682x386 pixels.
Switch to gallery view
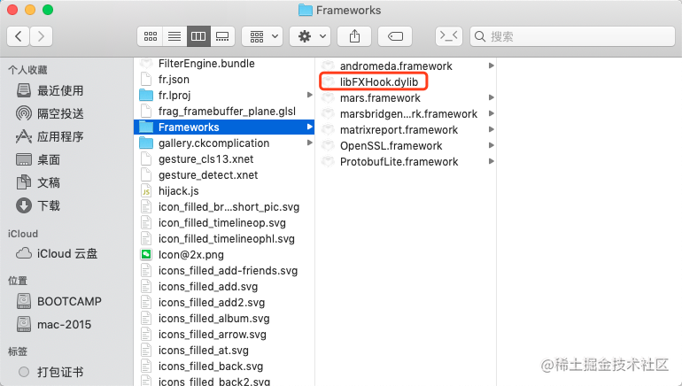point(222,36)
